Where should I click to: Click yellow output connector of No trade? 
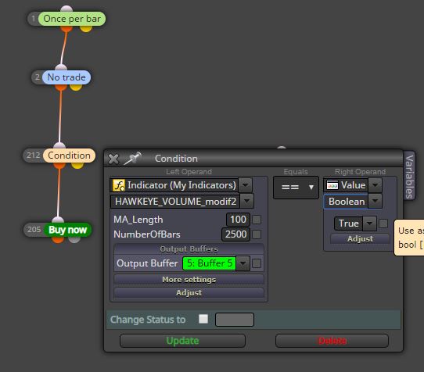point(76,87)
